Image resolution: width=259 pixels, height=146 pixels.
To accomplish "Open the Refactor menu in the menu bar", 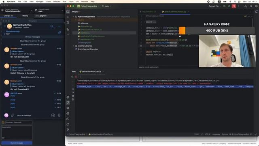I will [57, 2].
